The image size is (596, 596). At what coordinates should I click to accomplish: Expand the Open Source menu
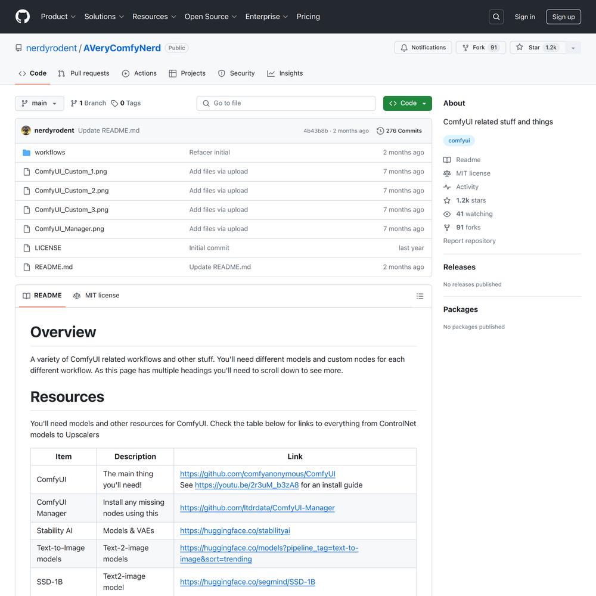point(210,17)
